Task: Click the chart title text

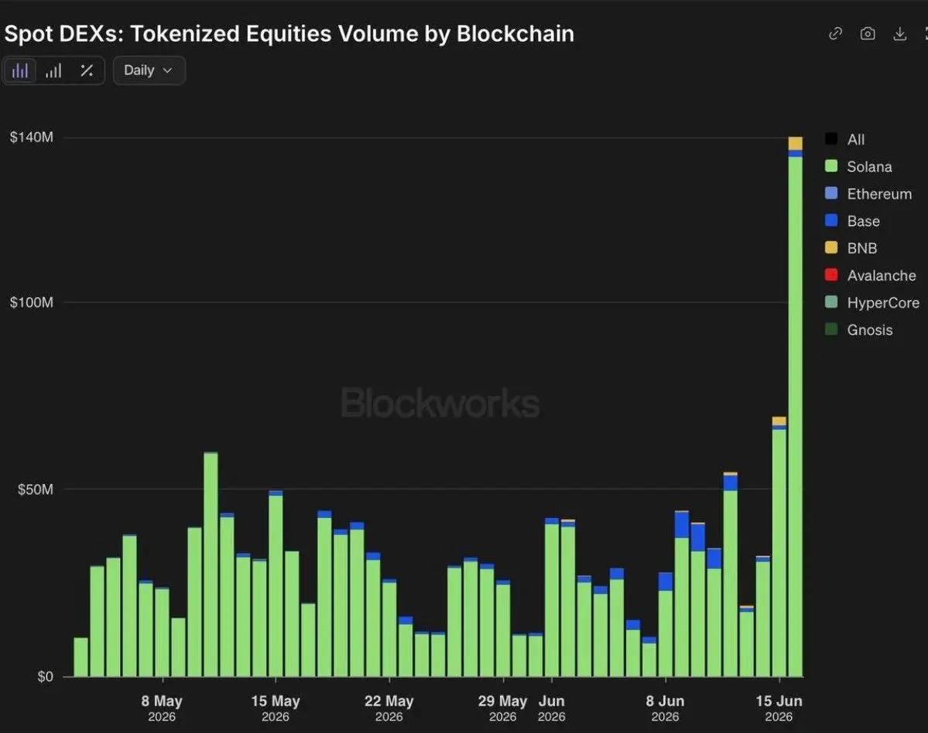Action: [x=289, y=34]
